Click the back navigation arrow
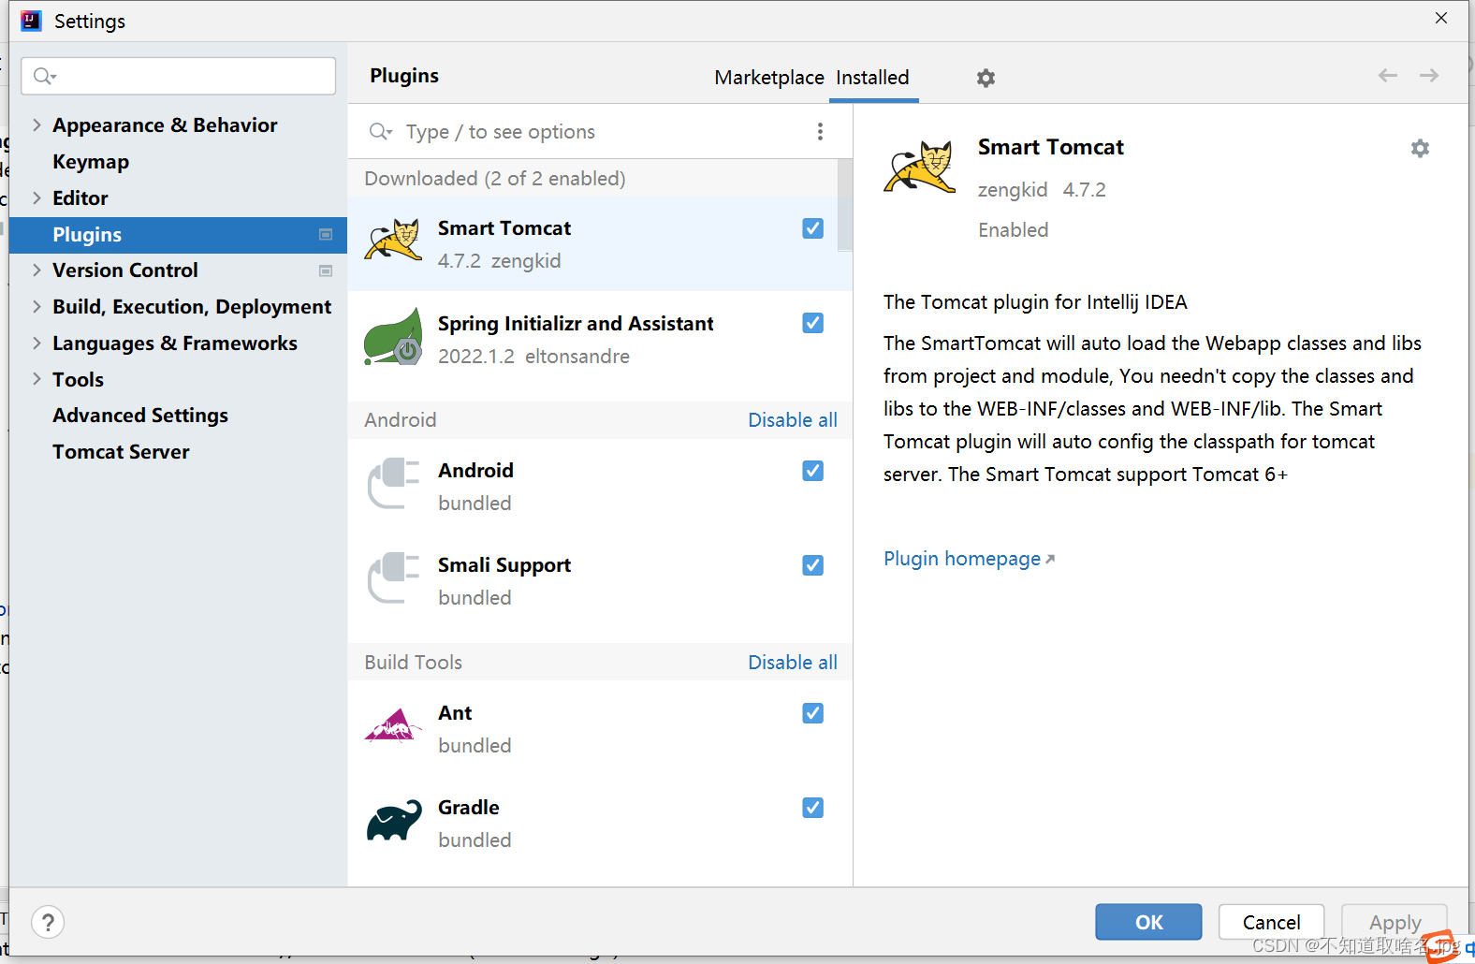1475x964 pixels. click(x=1387, y=75)
